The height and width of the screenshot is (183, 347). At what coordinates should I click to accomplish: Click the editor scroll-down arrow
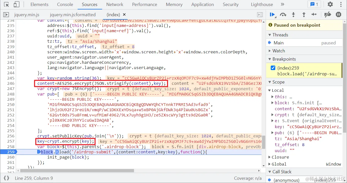(x=263, y=166)
